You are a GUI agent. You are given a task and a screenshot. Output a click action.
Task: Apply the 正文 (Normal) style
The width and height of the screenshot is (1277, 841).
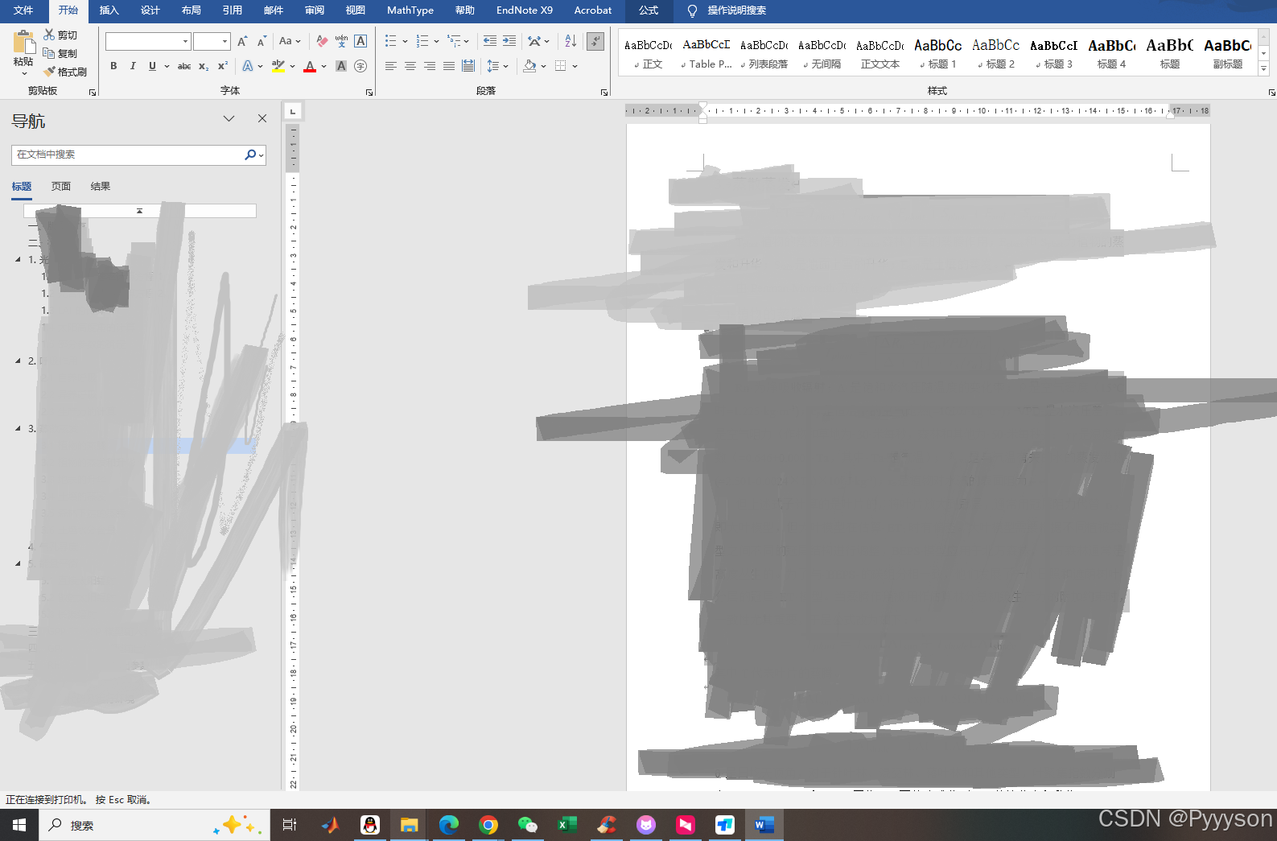[x=649, y=54]
